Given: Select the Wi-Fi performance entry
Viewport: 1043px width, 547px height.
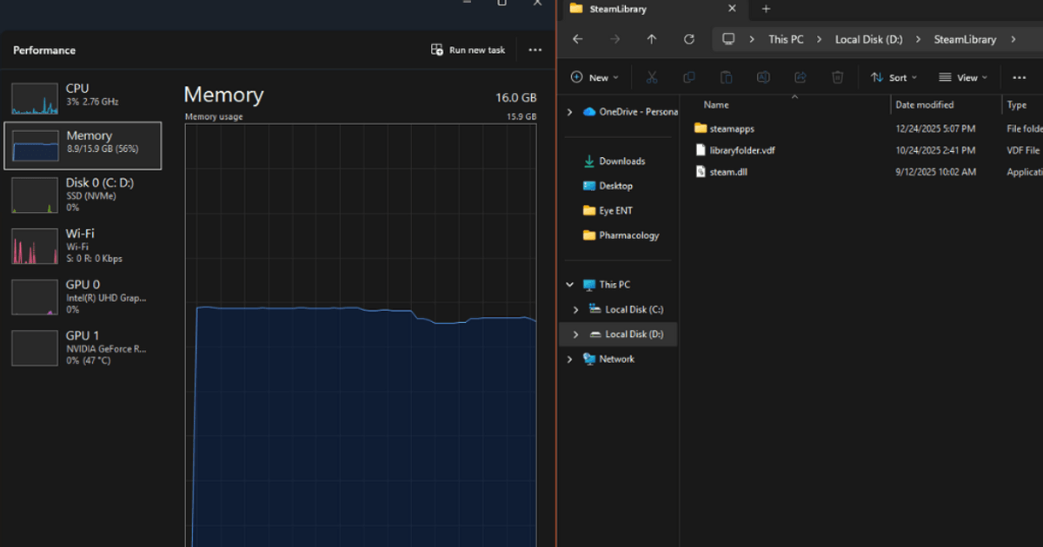Looking at the screenshot, I should tap(83, 246).
